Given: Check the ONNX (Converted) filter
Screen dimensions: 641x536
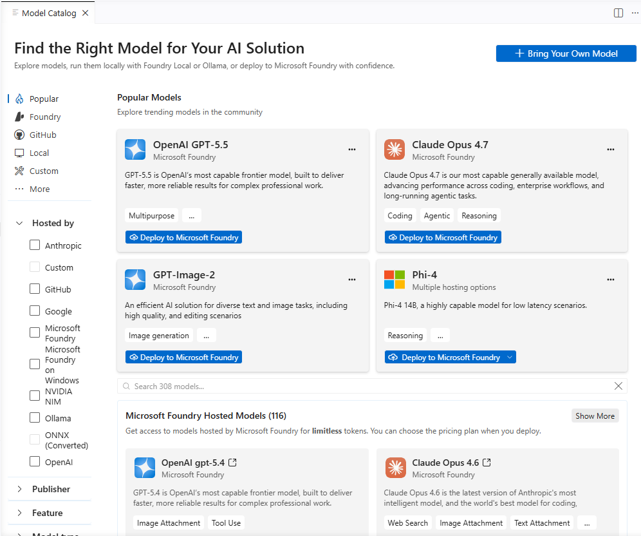Looking at the screenshot, I should [35, 439].
